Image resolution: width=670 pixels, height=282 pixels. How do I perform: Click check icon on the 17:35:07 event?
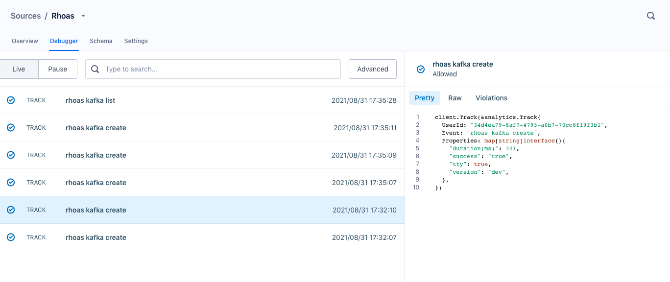pyautogui.click(x=11, y=183)
